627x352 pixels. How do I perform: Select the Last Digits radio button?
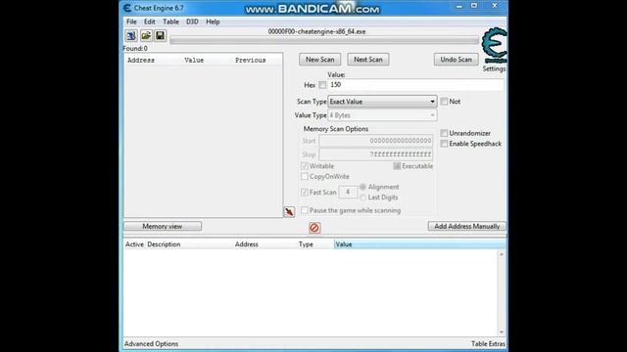click(362, 198)
